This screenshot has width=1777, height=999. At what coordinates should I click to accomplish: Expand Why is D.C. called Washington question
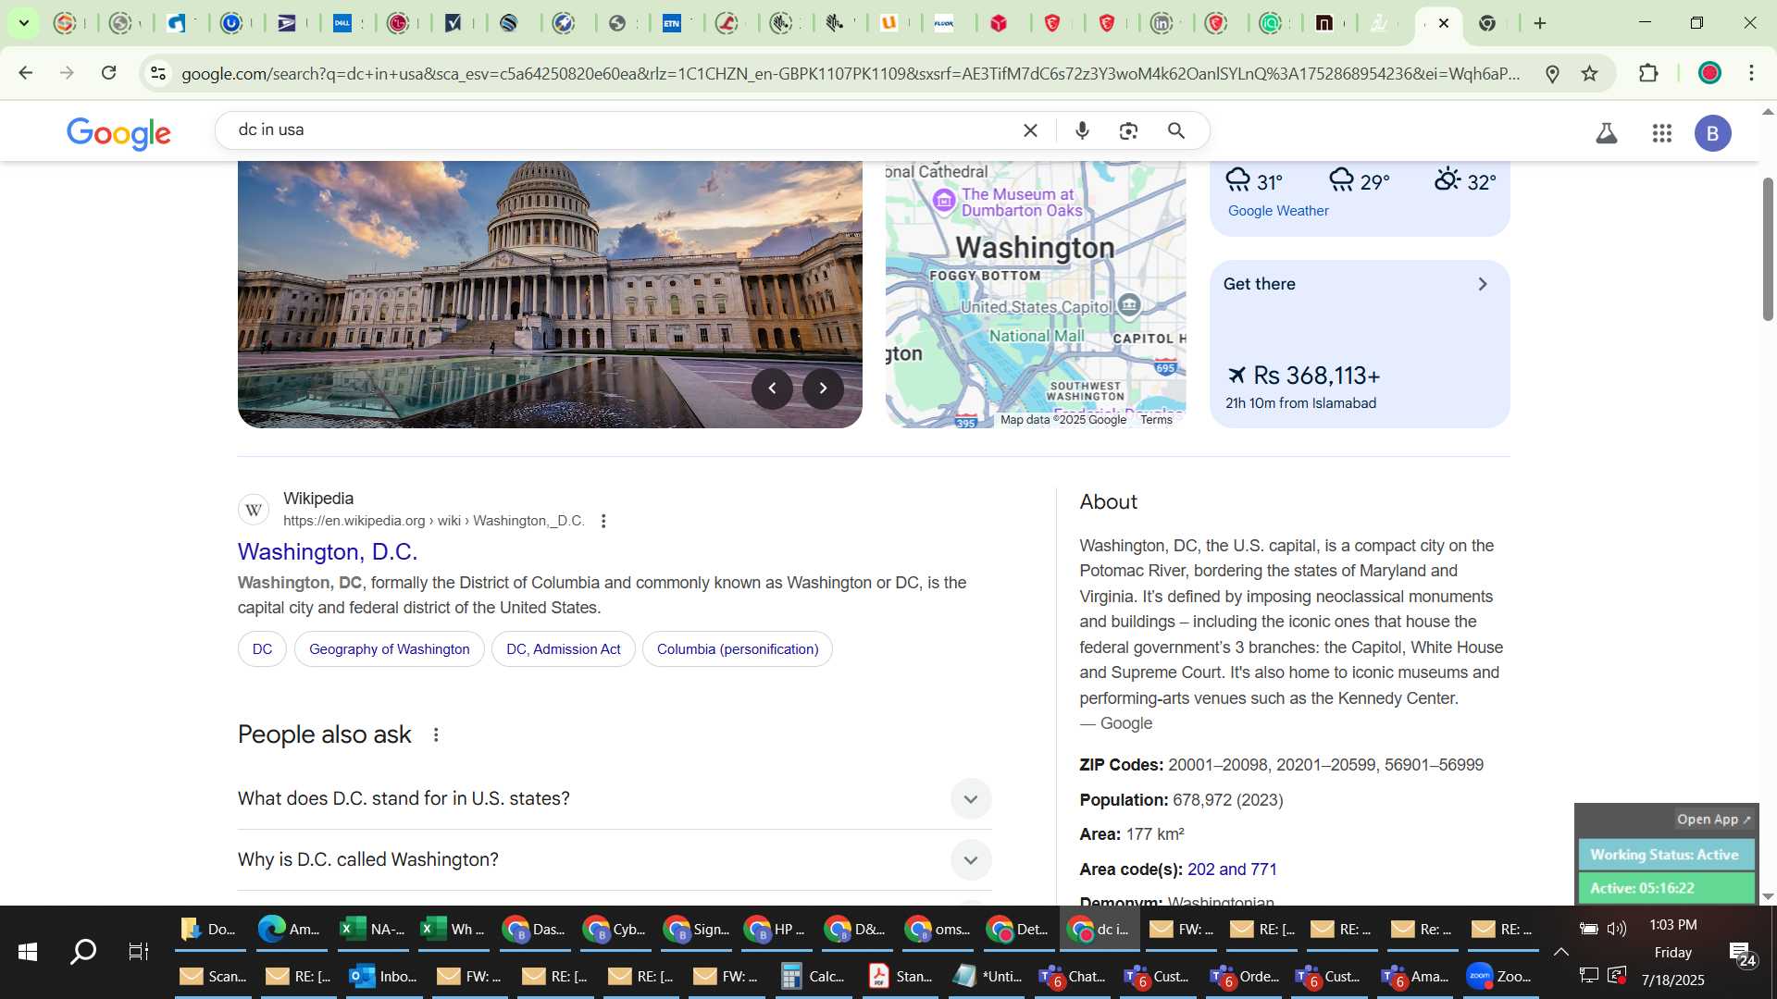tap(615, 860)
